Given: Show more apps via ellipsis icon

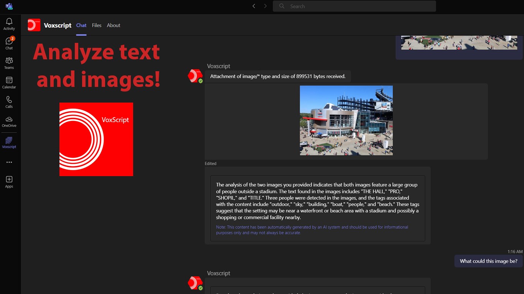Looking at the screenshot, I should click(x=9, y=162).
